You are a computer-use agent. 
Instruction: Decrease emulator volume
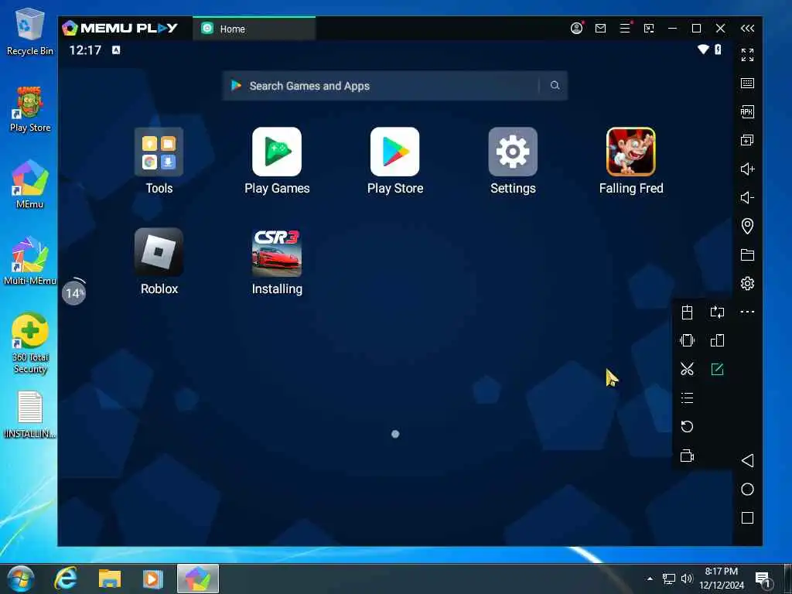(x=748, y=197)
